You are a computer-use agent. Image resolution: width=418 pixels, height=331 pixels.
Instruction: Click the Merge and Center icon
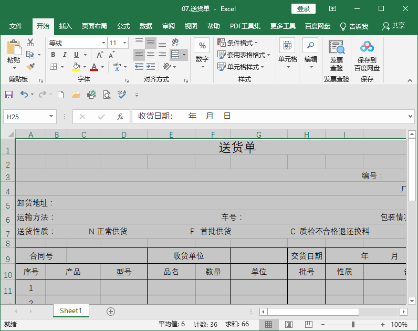(175, 55)
